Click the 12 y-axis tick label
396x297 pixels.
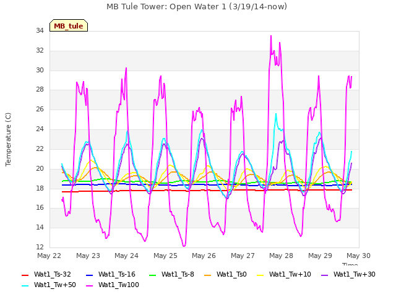[40, 247]
